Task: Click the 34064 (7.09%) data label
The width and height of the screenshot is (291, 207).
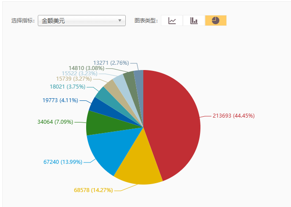Action: point(55,122)
